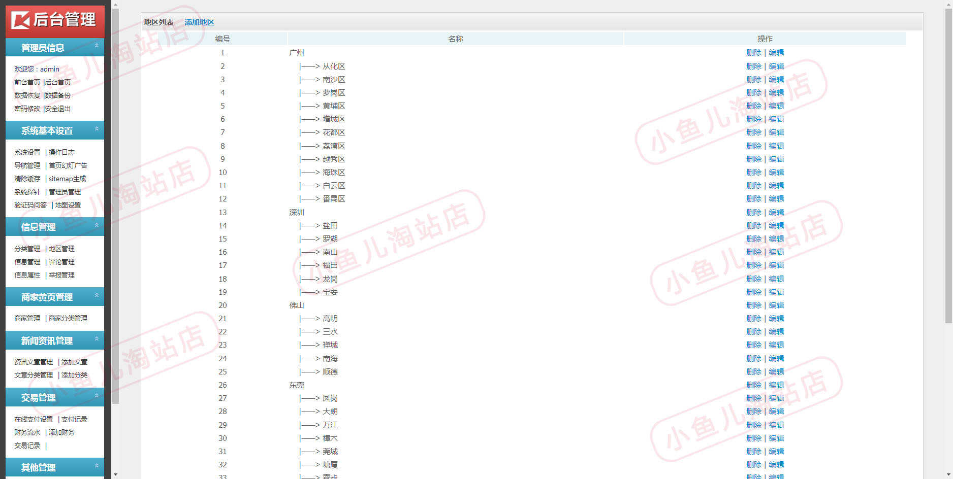Viewport: 953px width, 479px height.
Task: Collapse the 交易管理 section chevron
Action: 97,396
